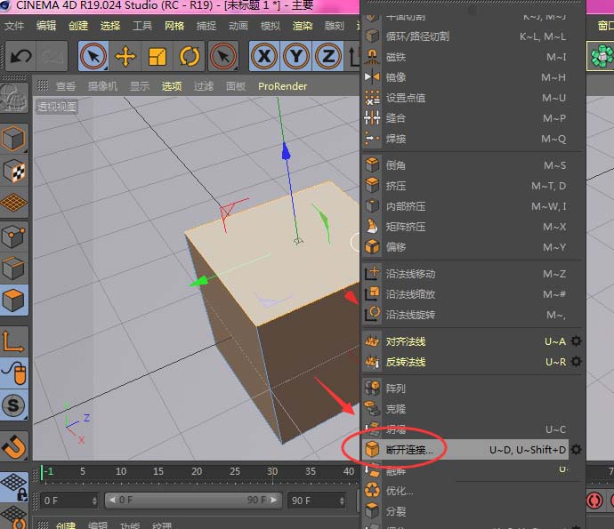
Task: Open options gear for 对齐法线 command
Action: (x=577, y=341)
